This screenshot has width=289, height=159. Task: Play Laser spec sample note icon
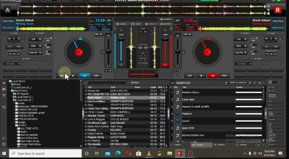coord(177,100)
